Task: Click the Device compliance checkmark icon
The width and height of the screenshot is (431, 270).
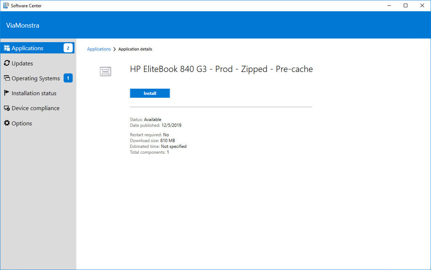Action: tap(7, 108)
